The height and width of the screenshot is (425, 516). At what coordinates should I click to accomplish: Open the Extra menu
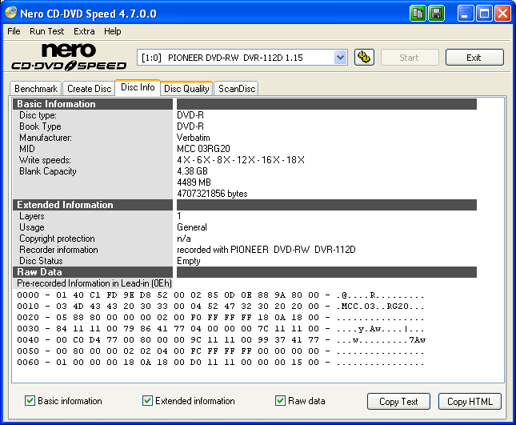[84, 31]
